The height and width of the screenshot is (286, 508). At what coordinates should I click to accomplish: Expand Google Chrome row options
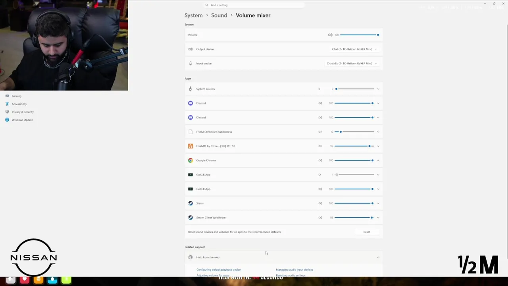[378, 160]
